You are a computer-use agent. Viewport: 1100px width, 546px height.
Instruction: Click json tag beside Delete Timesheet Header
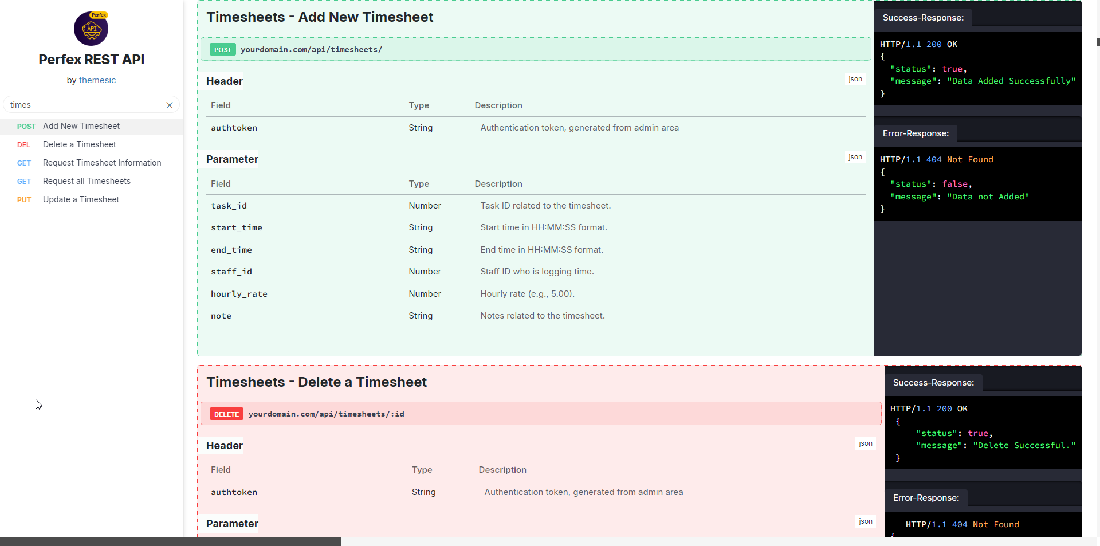point(865,443)
